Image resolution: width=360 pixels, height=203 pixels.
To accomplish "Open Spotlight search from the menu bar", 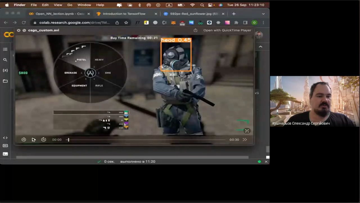I will coord(202,5).
